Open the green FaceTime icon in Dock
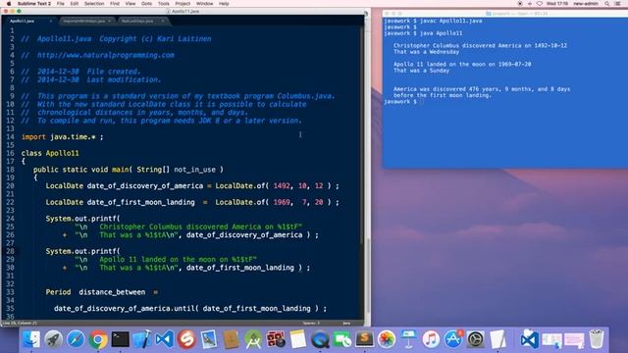 [x=342, y=339]
